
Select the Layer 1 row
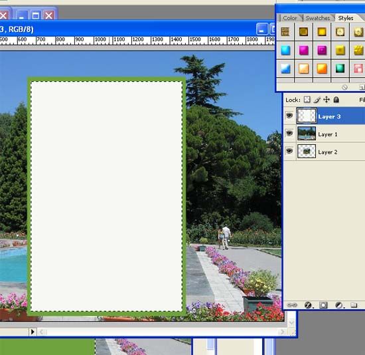tap(325, 134)
